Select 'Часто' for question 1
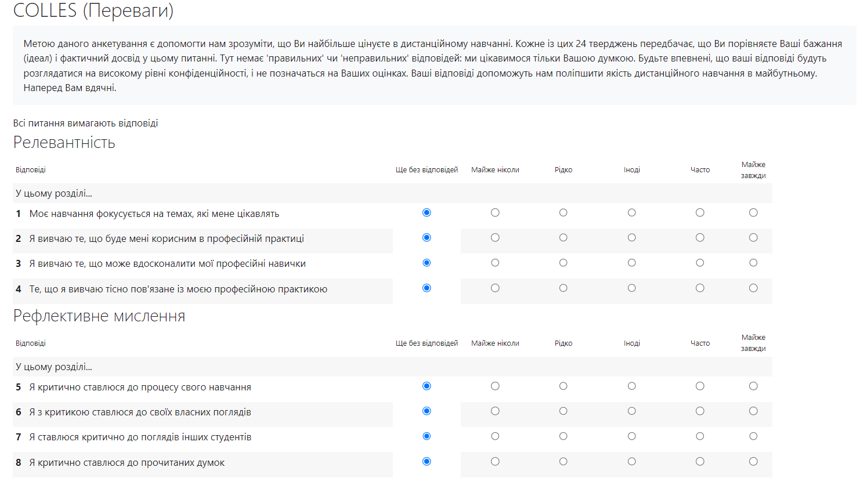This screenshot has width=860, height=478. pos(700,213)
